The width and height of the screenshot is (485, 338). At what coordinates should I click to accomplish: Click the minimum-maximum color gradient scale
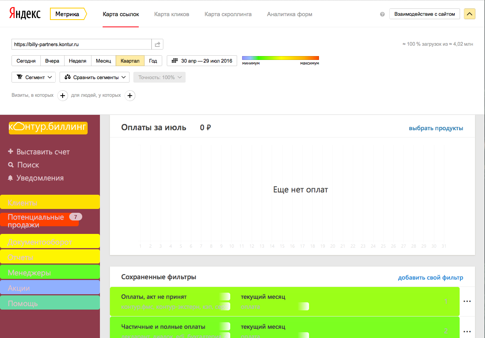(281, 58)
